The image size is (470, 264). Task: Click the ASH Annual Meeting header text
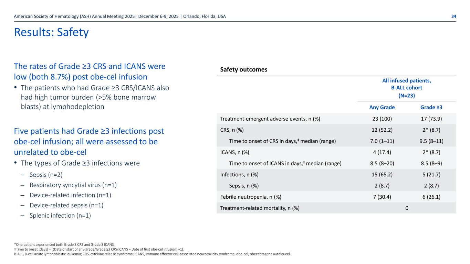tap(120, 16)
